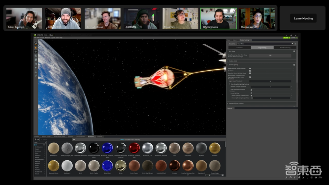Open the Renderer Real-Time dropdown
Screen dimensions: 329x185
[265, 44]
